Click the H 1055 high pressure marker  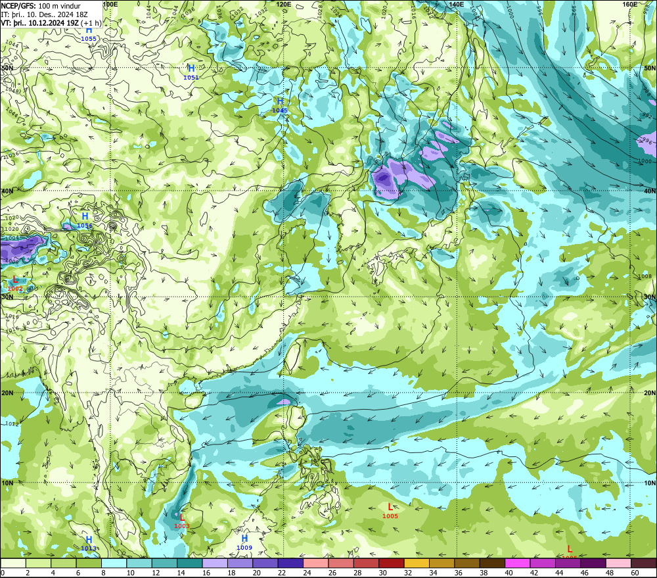pyautogui.click(x=89, y=34)
